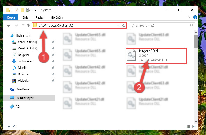Expand the address bar history dropdown
The width and height of the screenshot is (206, 135).
tap(118, 25)
